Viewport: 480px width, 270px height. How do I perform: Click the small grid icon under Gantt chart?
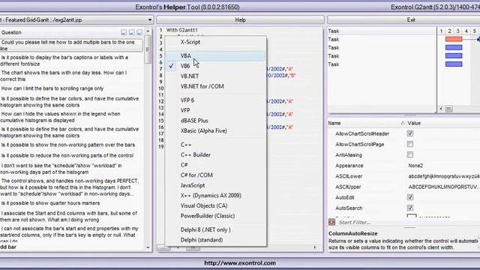pyautogui.click(x=448, y=109)
